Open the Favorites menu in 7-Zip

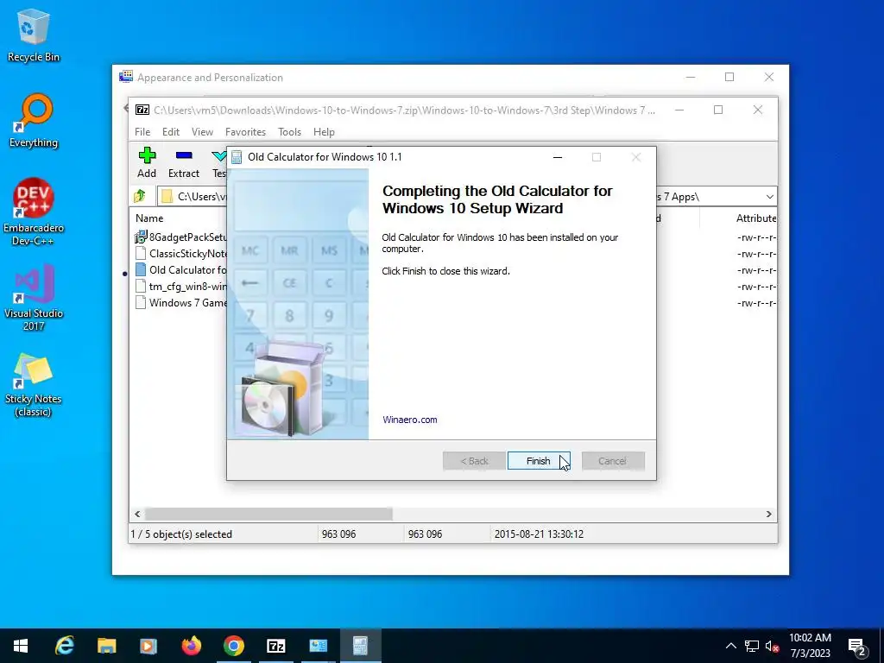(245, 132)
